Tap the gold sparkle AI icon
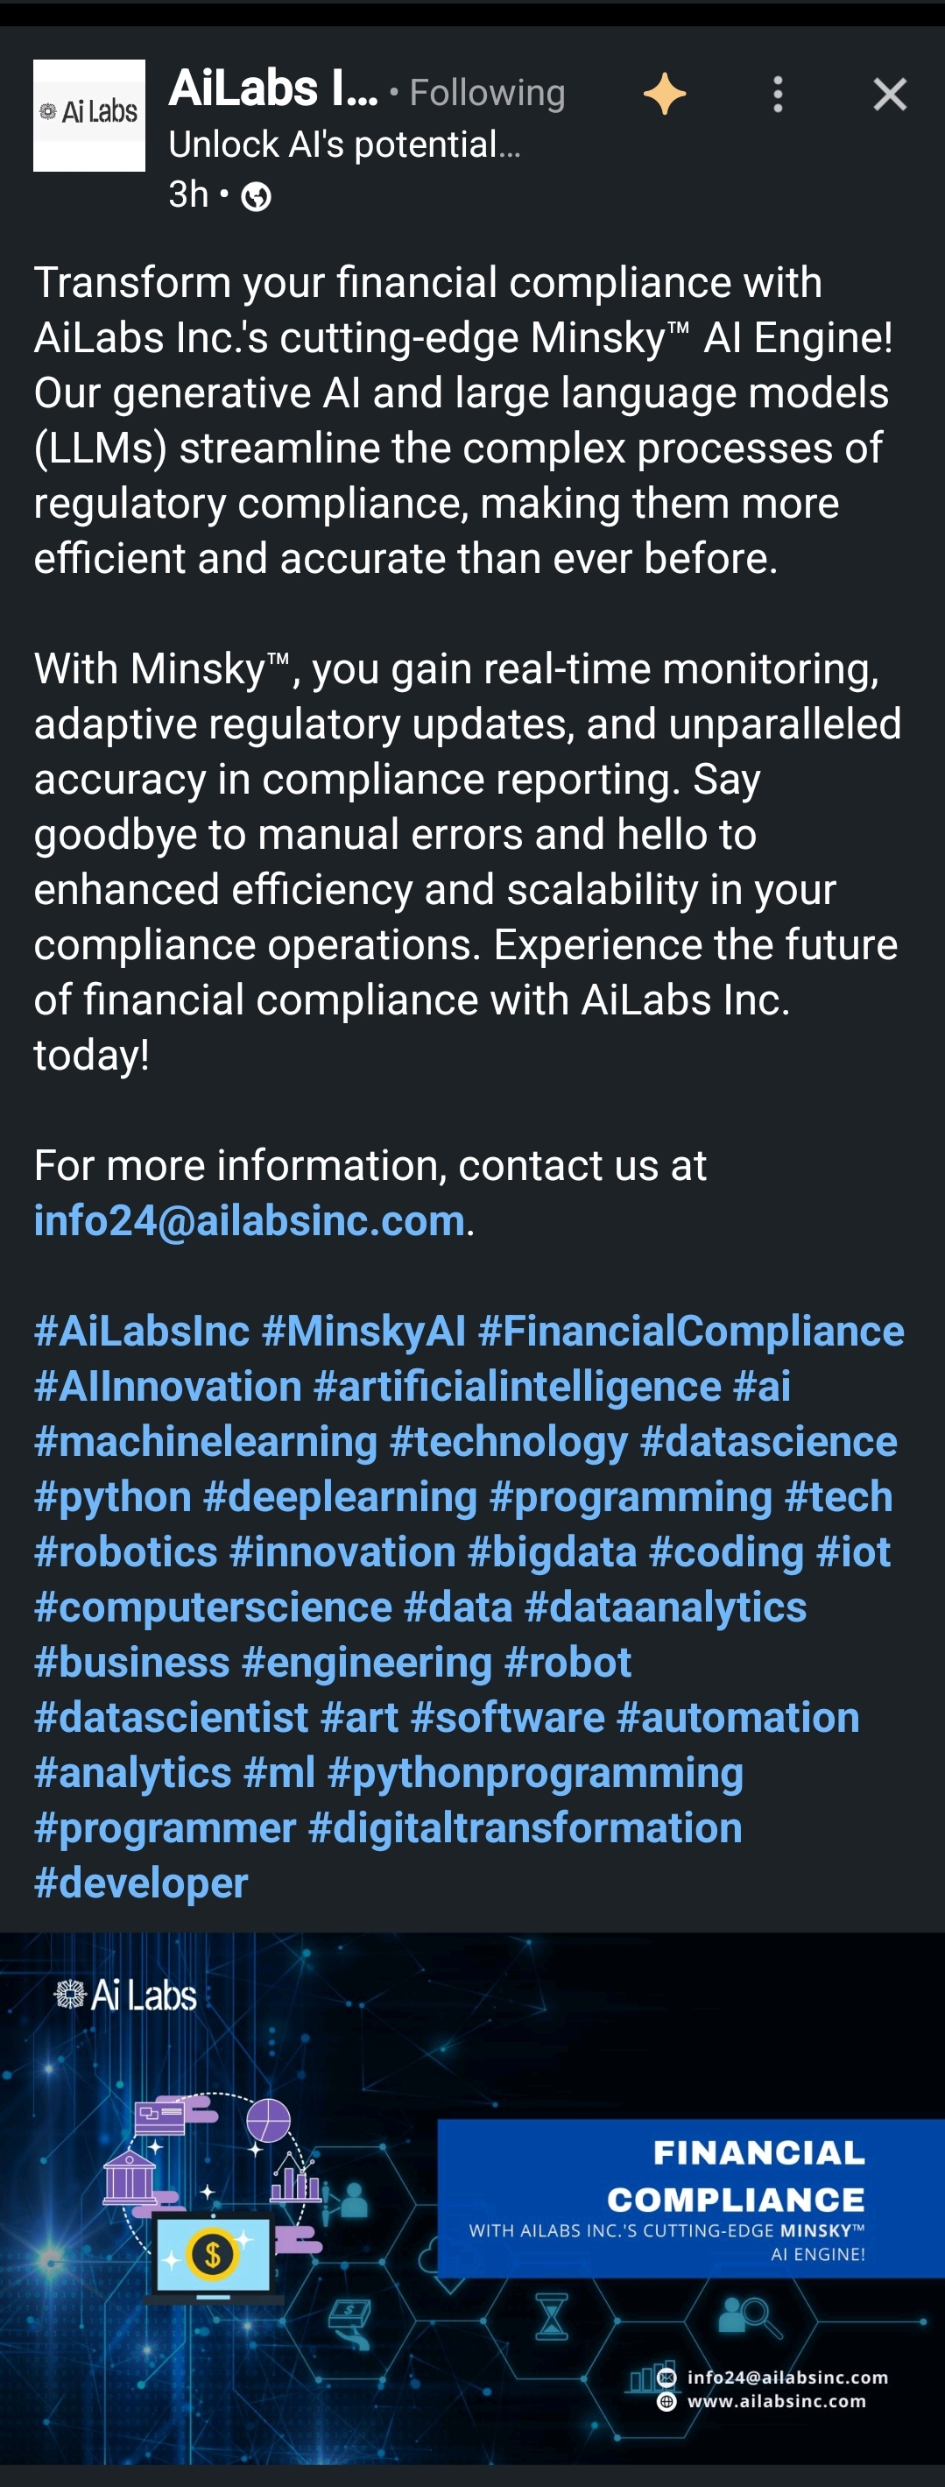 point(664,95)
